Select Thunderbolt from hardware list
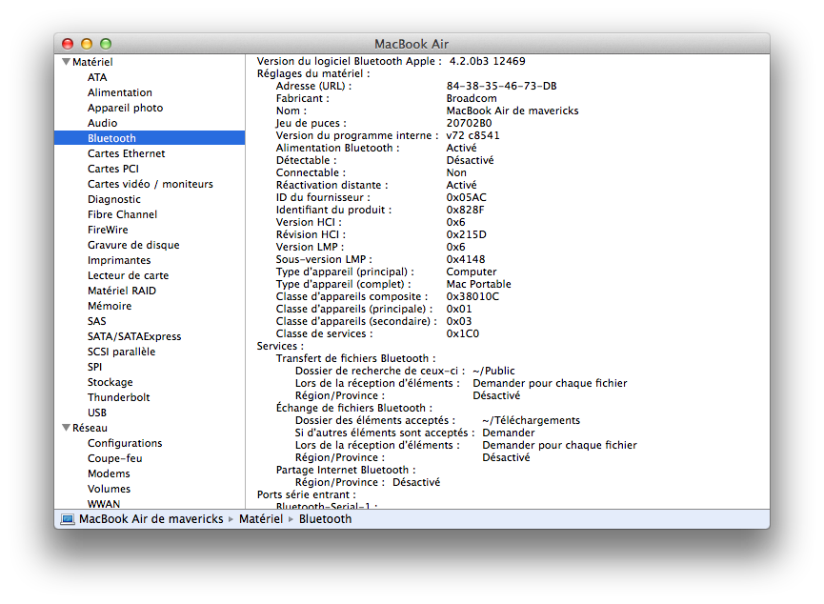This screenshot has width=824, height=604. pos(118,397)
